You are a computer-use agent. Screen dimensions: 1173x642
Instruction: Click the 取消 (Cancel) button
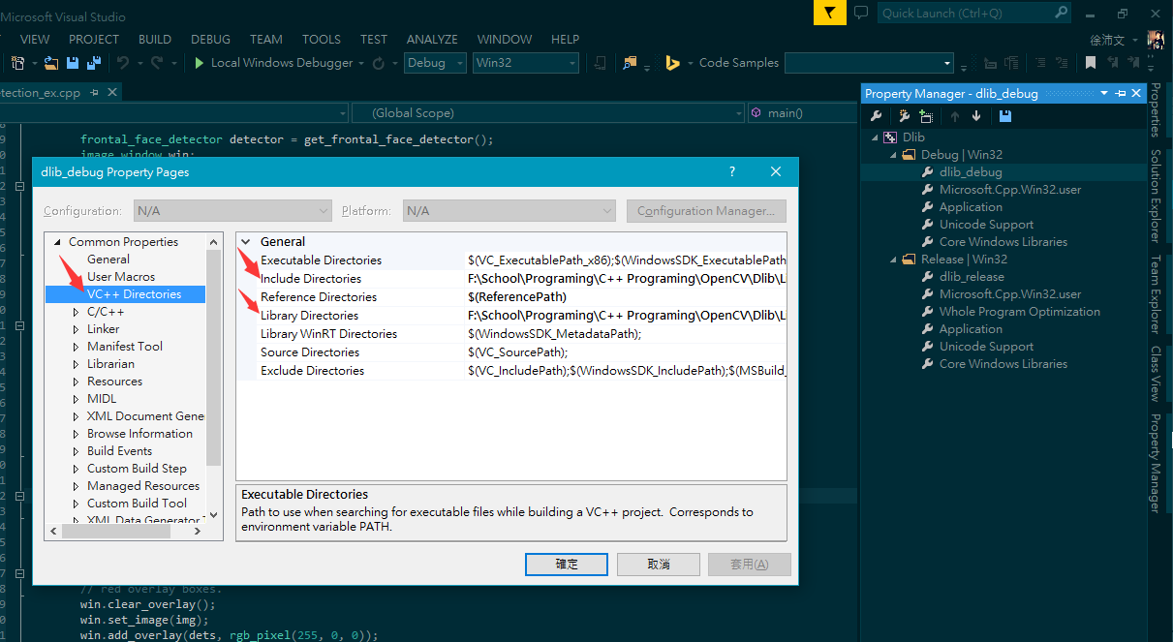(658, 565)
